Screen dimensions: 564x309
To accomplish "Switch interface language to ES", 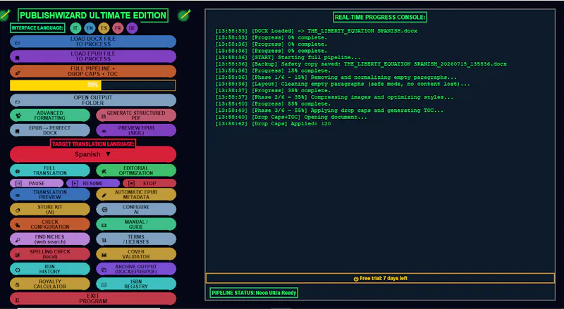I will click(x=104, y=28).
